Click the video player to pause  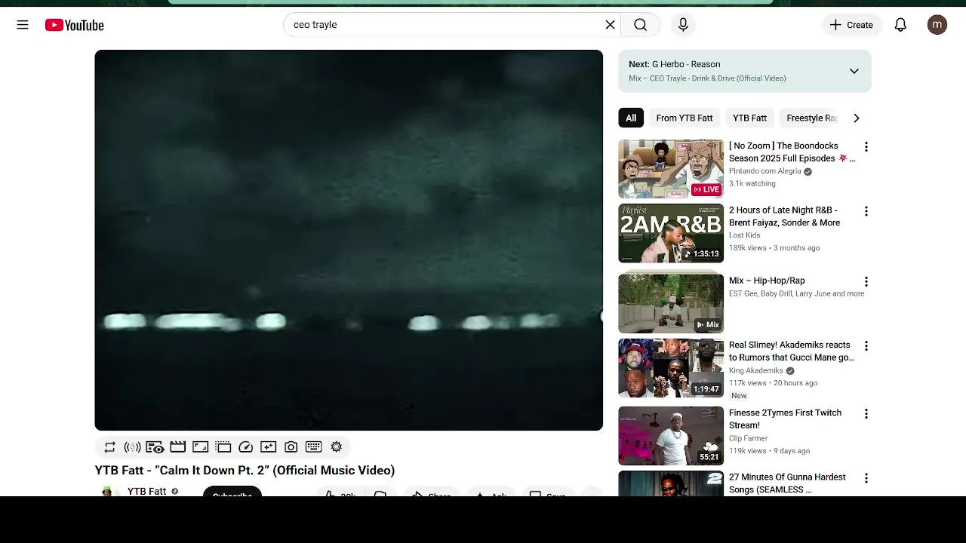[349, 240]
